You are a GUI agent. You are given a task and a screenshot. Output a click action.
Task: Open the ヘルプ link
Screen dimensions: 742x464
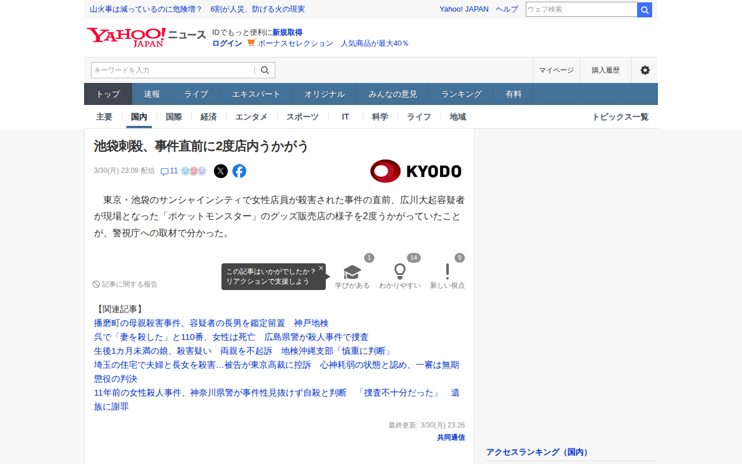[x=507, y=9]
